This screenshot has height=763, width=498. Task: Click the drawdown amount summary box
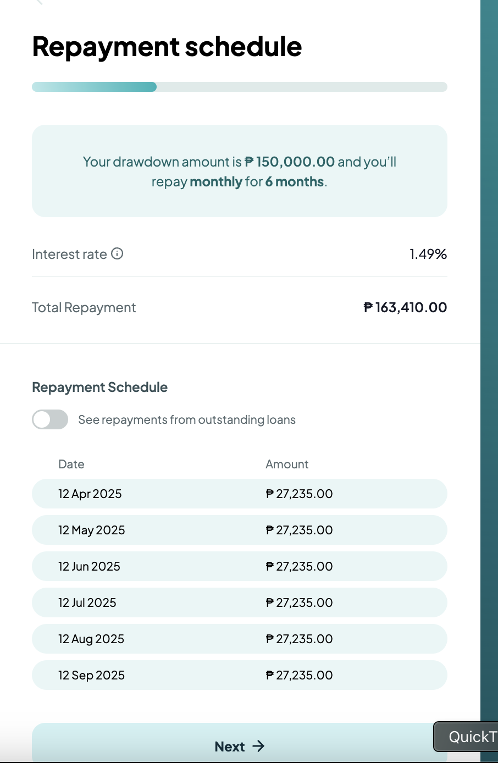tap(239, 171)
